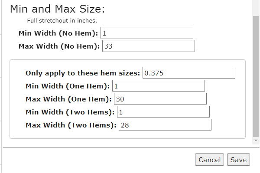This screenshot has width=260, height=173.
Task: Click the "Min and Max Size:" heading
Action: (x=57, y=9)
